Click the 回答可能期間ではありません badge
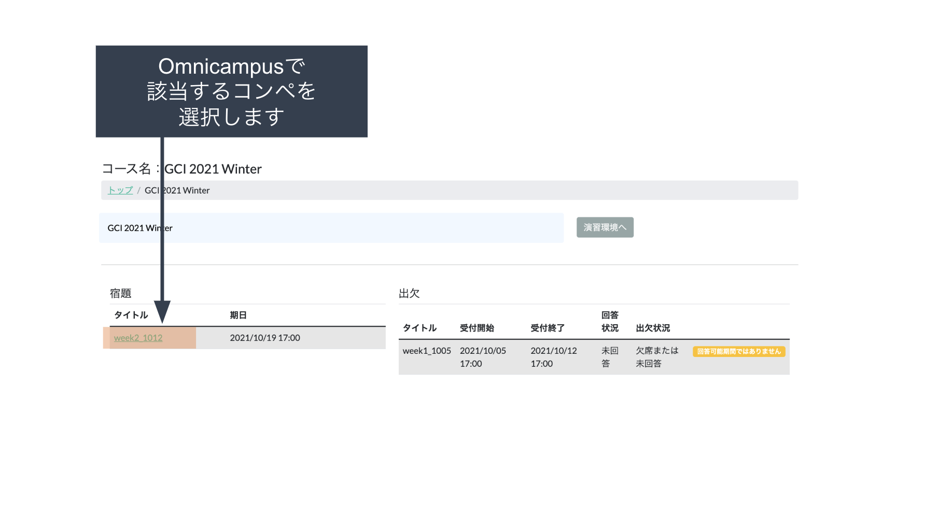Image resolution: width=952 pixels, height=525 pixels. point(739,351)
